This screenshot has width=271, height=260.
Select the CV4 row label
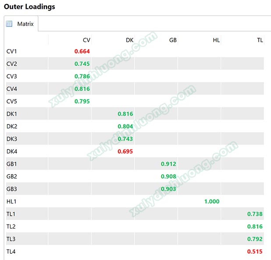click(x=12, y=89)
